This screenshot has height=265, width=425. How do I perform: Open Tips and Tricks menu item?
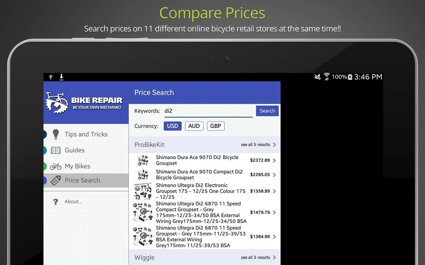click(86, 134)
